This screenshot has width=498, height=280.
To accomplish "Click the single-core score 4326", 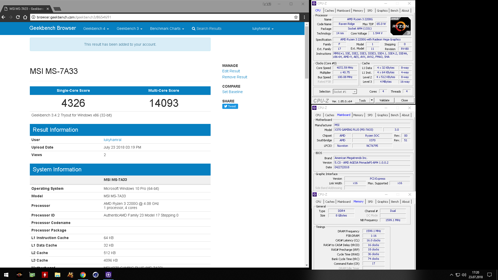I will (x=73, y=103).
